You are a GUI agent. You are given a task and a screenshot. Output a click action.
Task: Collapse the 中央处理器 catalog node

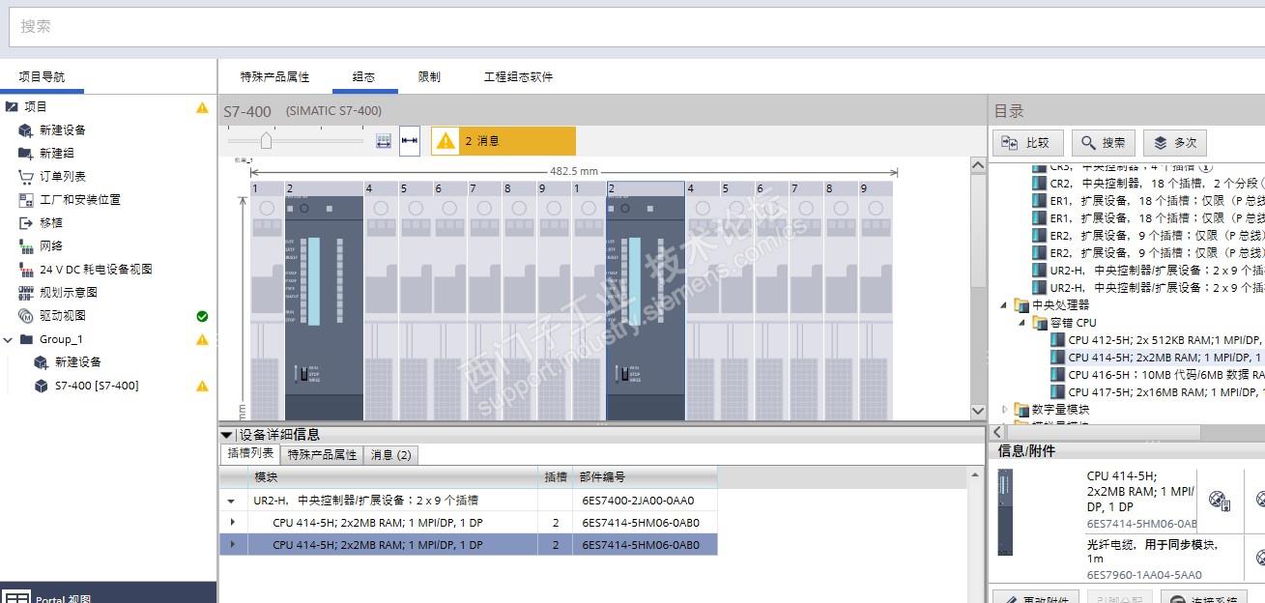pyautogui.click(x=1003, y=305)
